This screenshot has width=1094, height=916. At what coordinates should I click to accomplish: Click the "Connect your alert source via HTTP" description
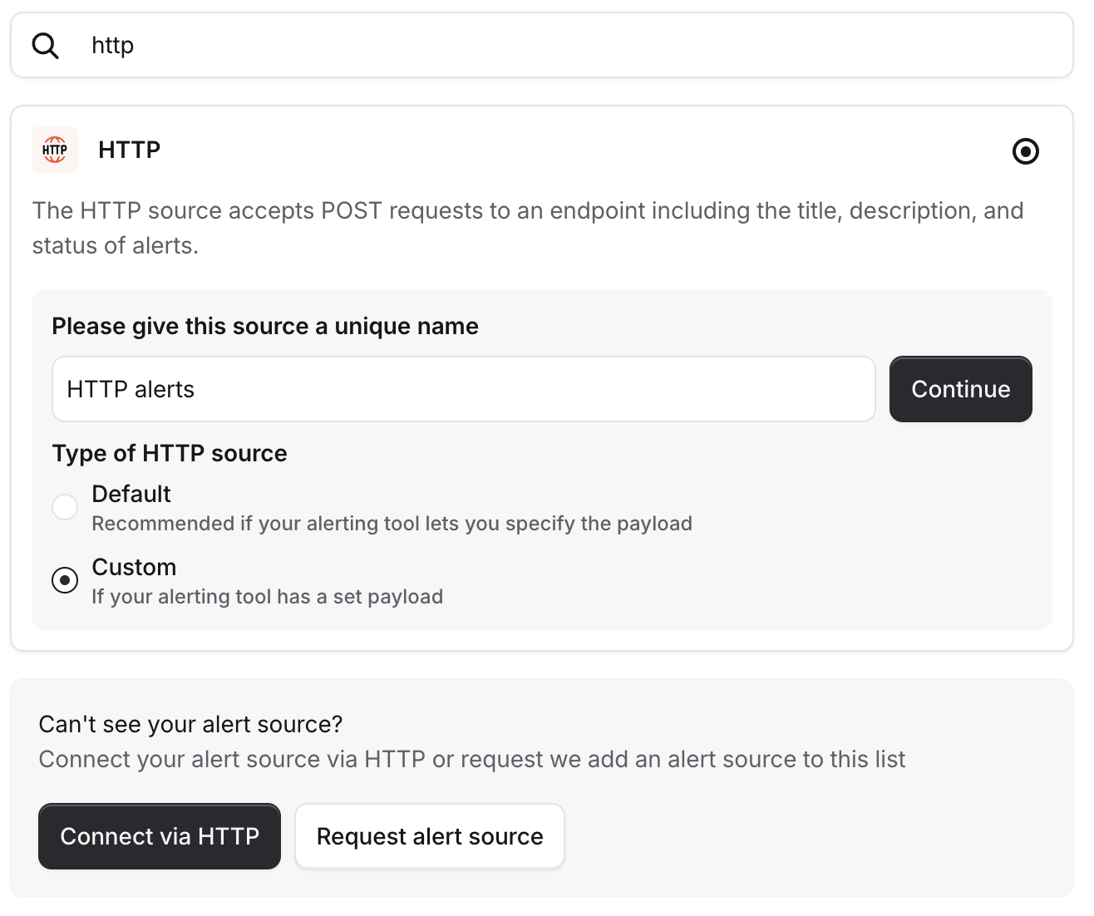click(x=471, y=759)
